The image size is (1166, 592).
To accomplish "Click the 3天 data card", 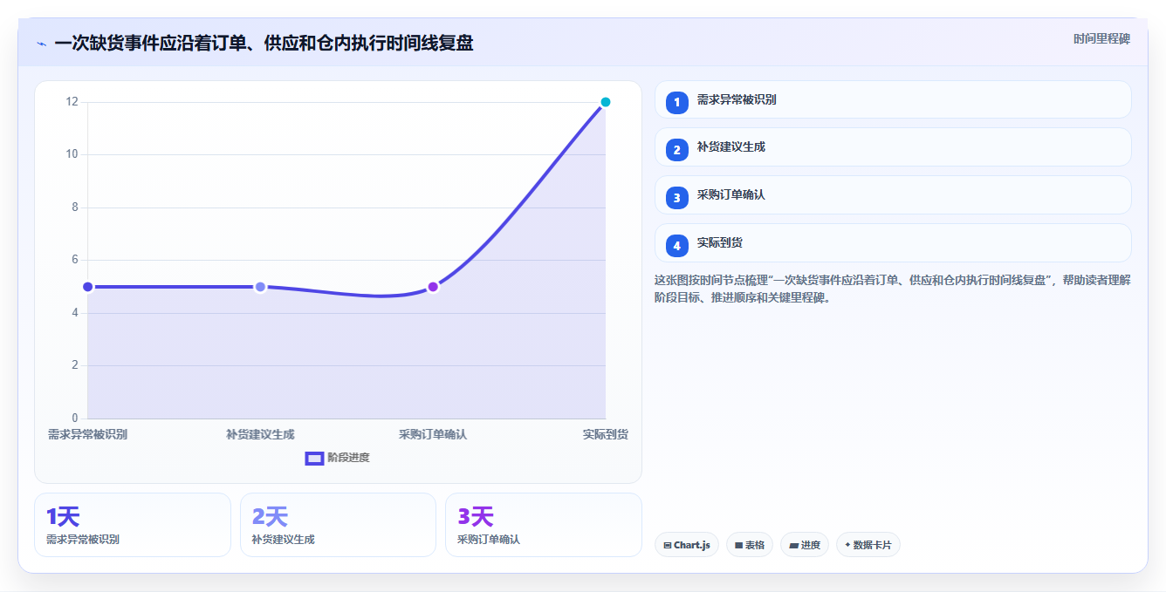I will 544,525.
